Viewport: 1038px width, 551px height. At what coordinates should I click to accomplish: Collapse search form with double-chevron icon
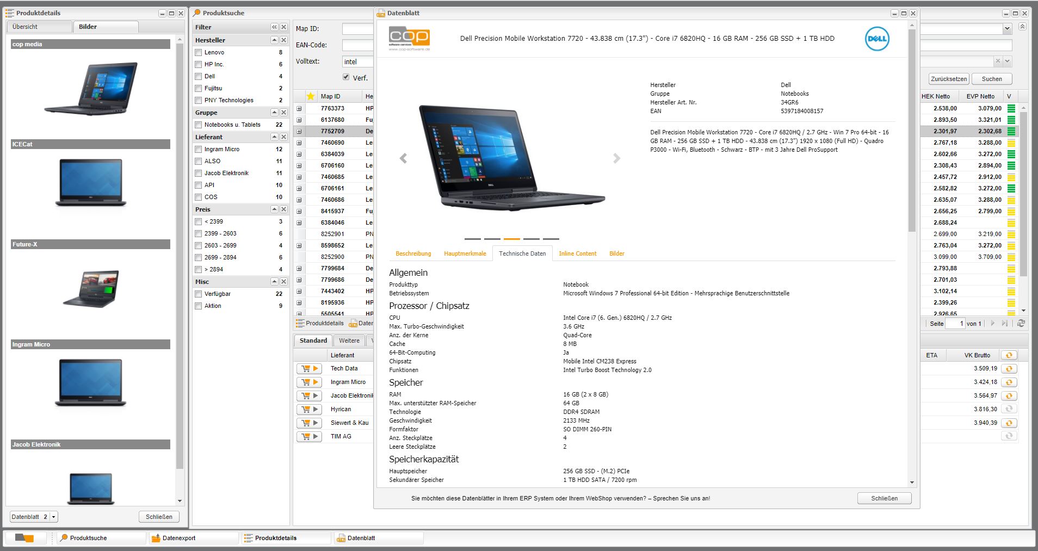[x=1022, y=27]
